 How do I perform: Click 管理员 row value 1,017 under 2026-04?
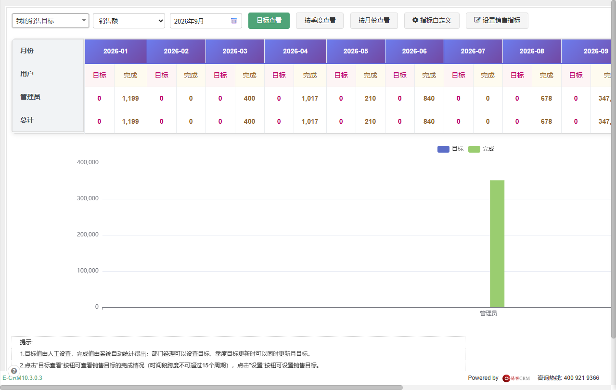click(x=310, y=98)
